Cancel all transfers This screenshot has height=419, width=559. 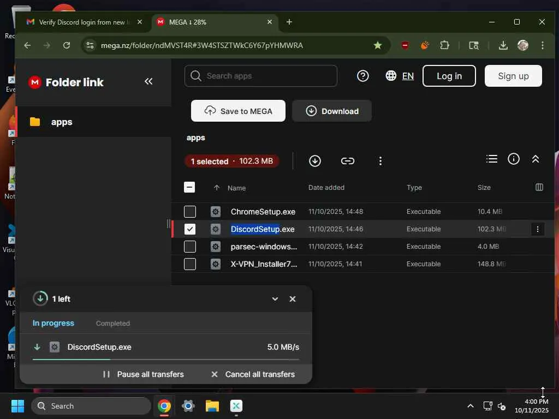click(253, 374)
